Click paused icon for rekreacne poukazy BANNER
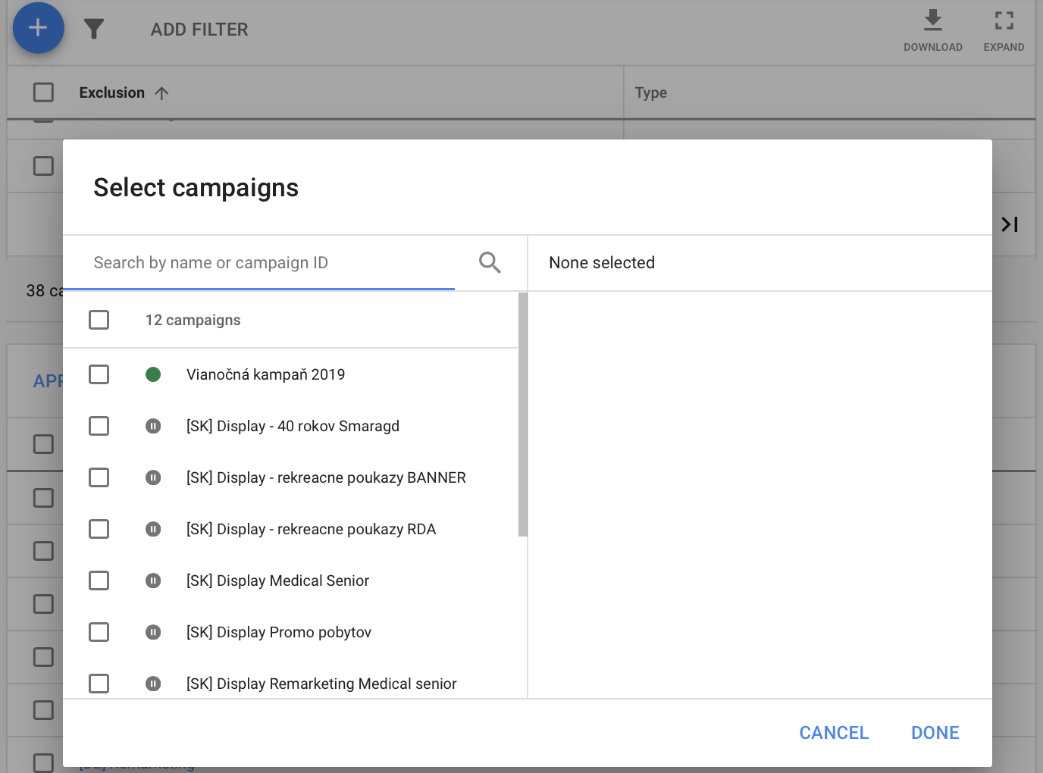Screen dimensions: 1043x773 pos(153,477)
